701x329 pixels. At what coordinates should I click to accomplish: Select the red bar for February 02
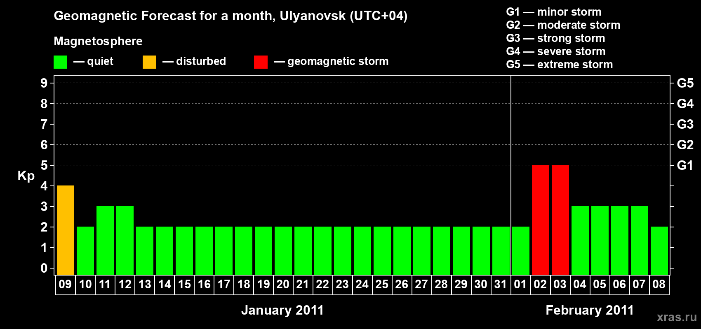[x=541, y=220]
